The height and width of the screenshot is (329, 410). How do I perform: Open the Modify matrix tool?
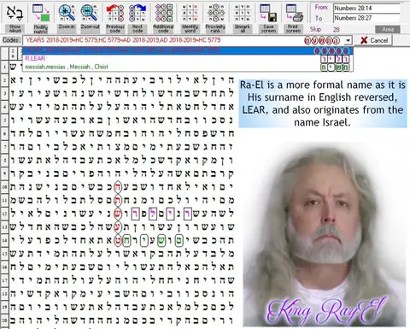pyautogui.click(x=41, y=13)
